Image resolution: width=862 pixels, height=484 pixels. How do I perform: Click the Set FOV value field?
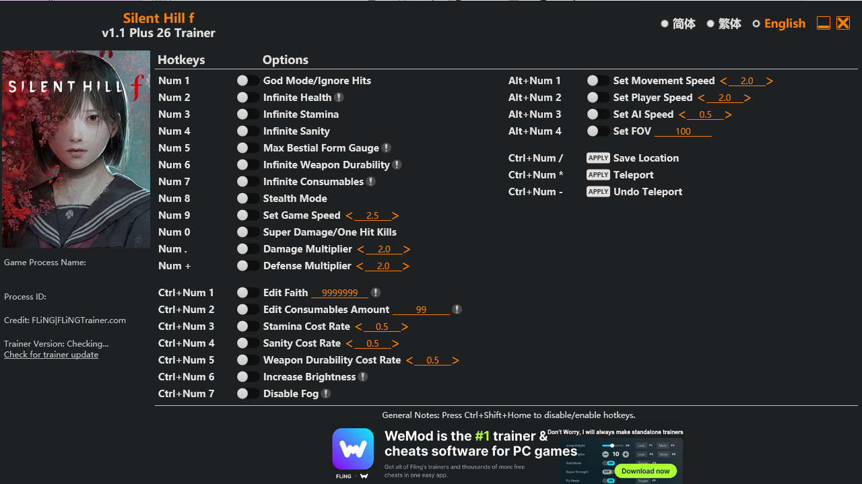coord(683,131)
